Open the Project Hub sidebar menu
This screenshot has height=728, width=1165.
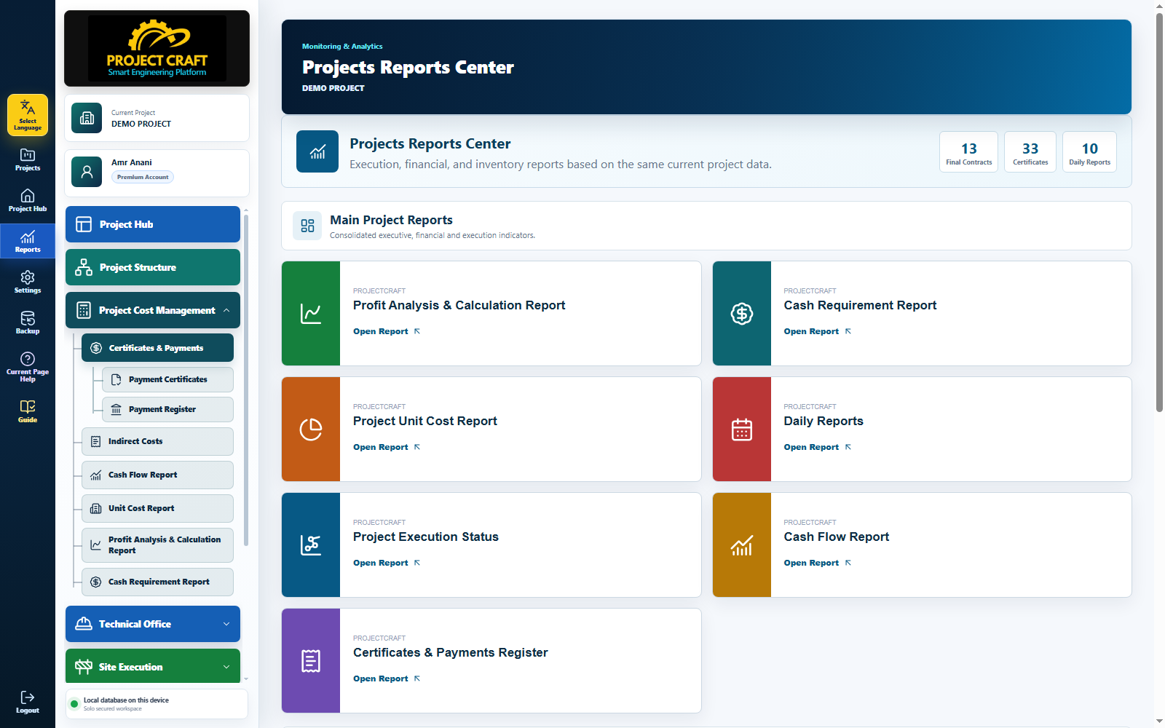pos(153,224)
